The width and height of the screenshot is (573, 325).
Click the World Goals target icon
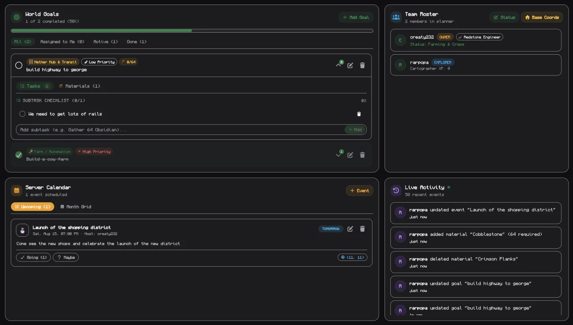(x=17, y=17)
